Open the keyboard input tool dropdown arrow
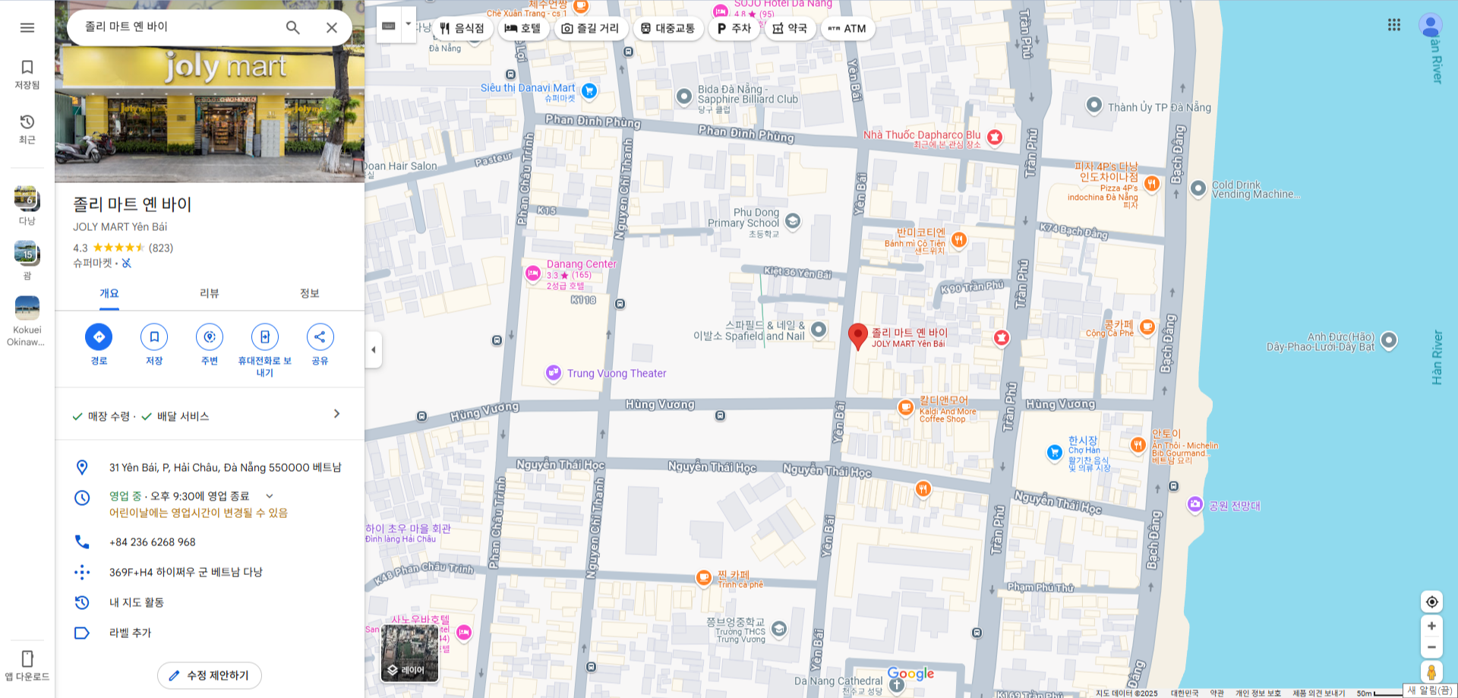This screenshot has height=698, width=1458. (x=409, y=24)
